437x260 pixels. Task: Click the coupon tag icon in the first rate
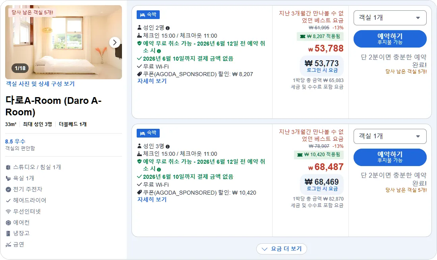coord(139,74)
